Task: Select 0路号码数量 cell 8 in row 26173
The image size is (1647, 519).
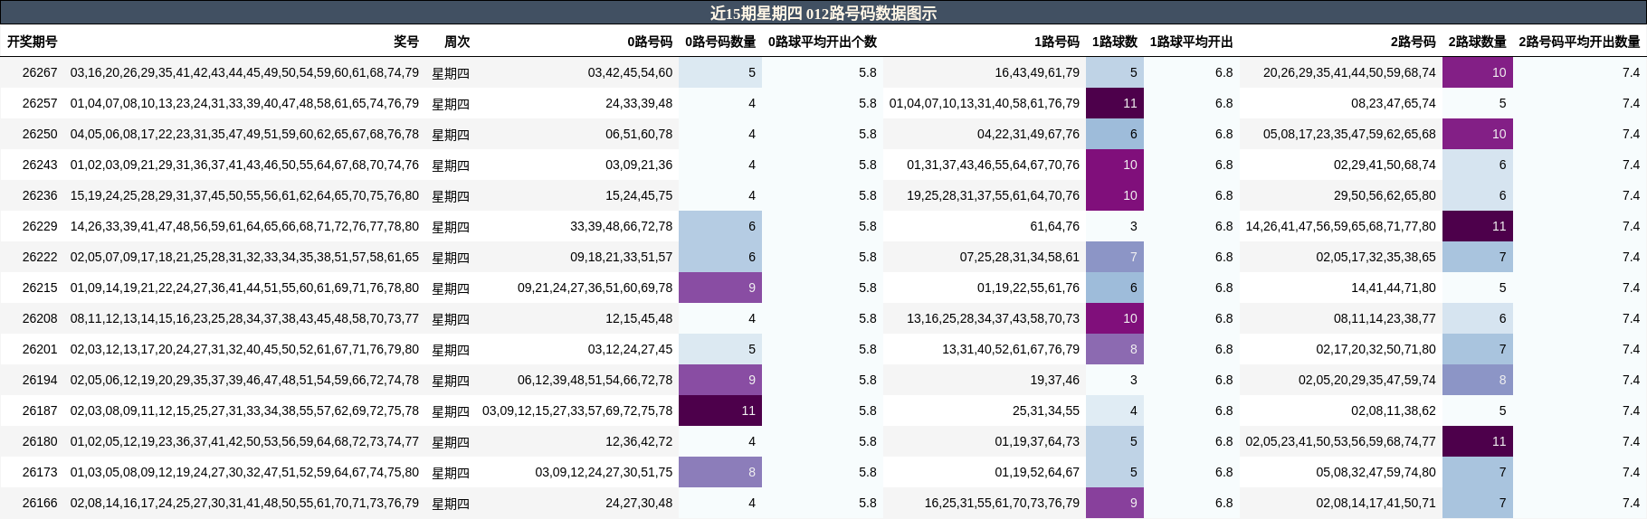Action: pos(720,472)
